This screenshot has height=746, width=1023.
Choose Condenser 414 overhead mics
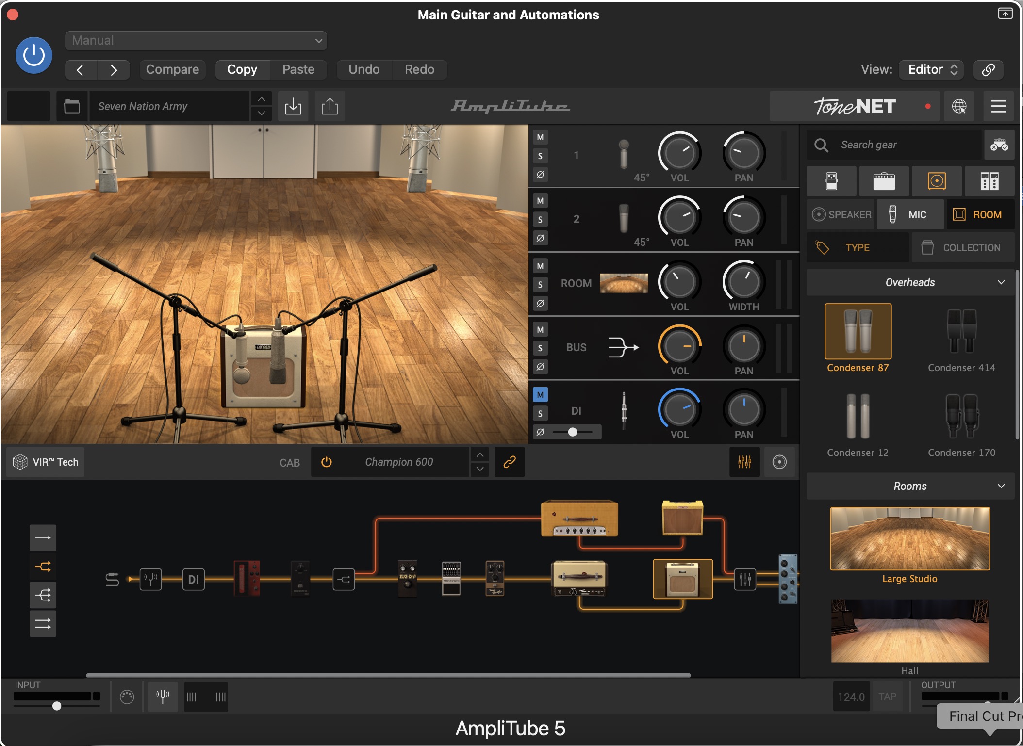click(x=961, y=340)
